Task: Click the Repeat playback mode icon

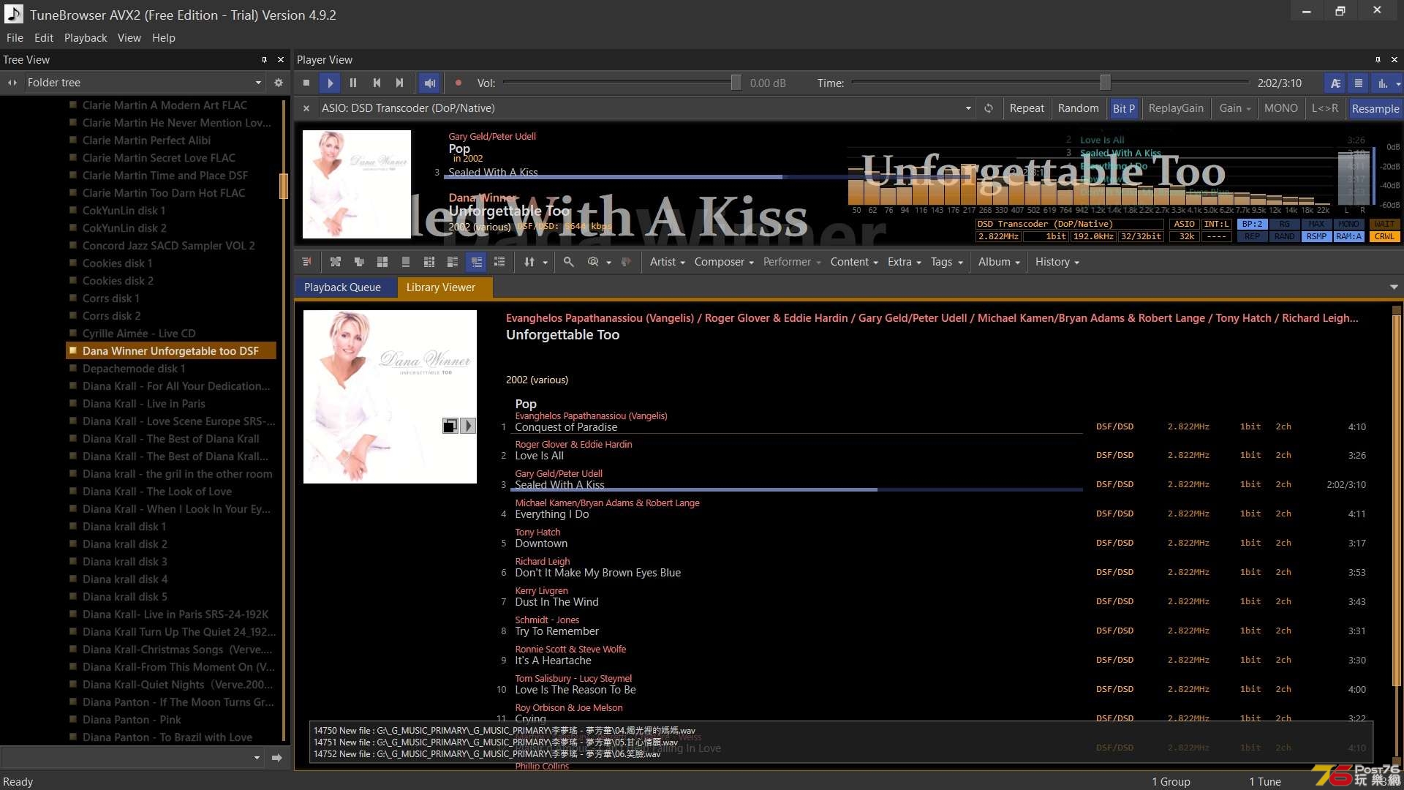Action: coord(1025,108)
